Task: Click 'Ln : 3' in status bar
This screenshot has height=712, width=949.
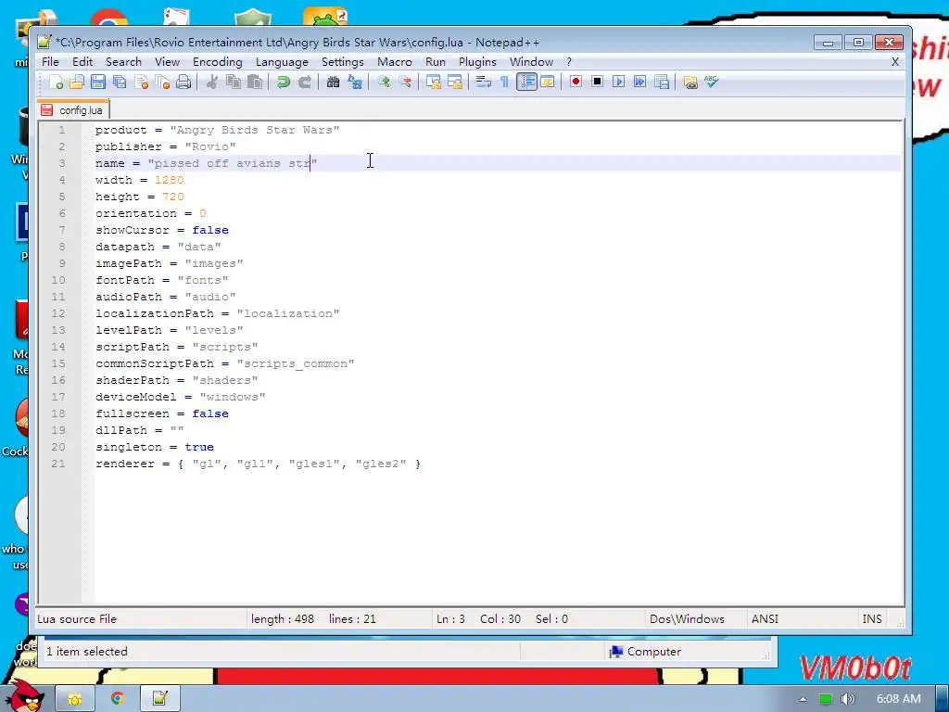Action: [x=451, y=618]
